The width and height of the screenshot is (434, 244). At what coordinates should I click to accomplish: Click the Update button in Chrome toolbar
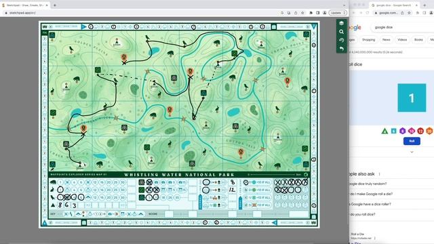point(338,13)
